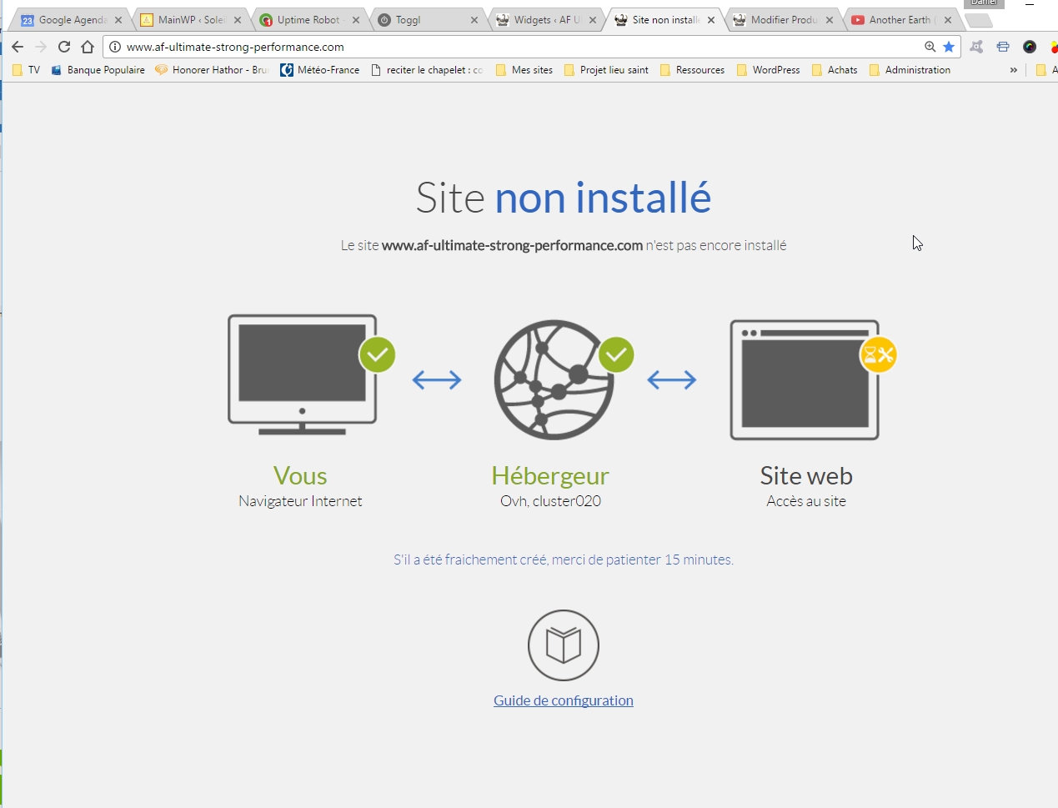The width and height of the screenshot is (1058, 808).
Task: Close the Another Earth tab
Action: [x=948, y=20]
